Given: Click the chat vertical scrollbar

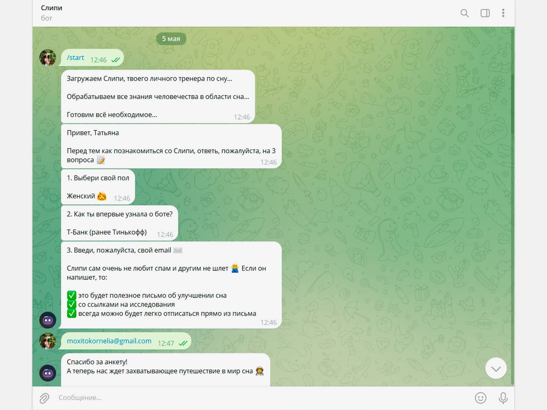Looking at the screenshot, I should click(512, 206).
